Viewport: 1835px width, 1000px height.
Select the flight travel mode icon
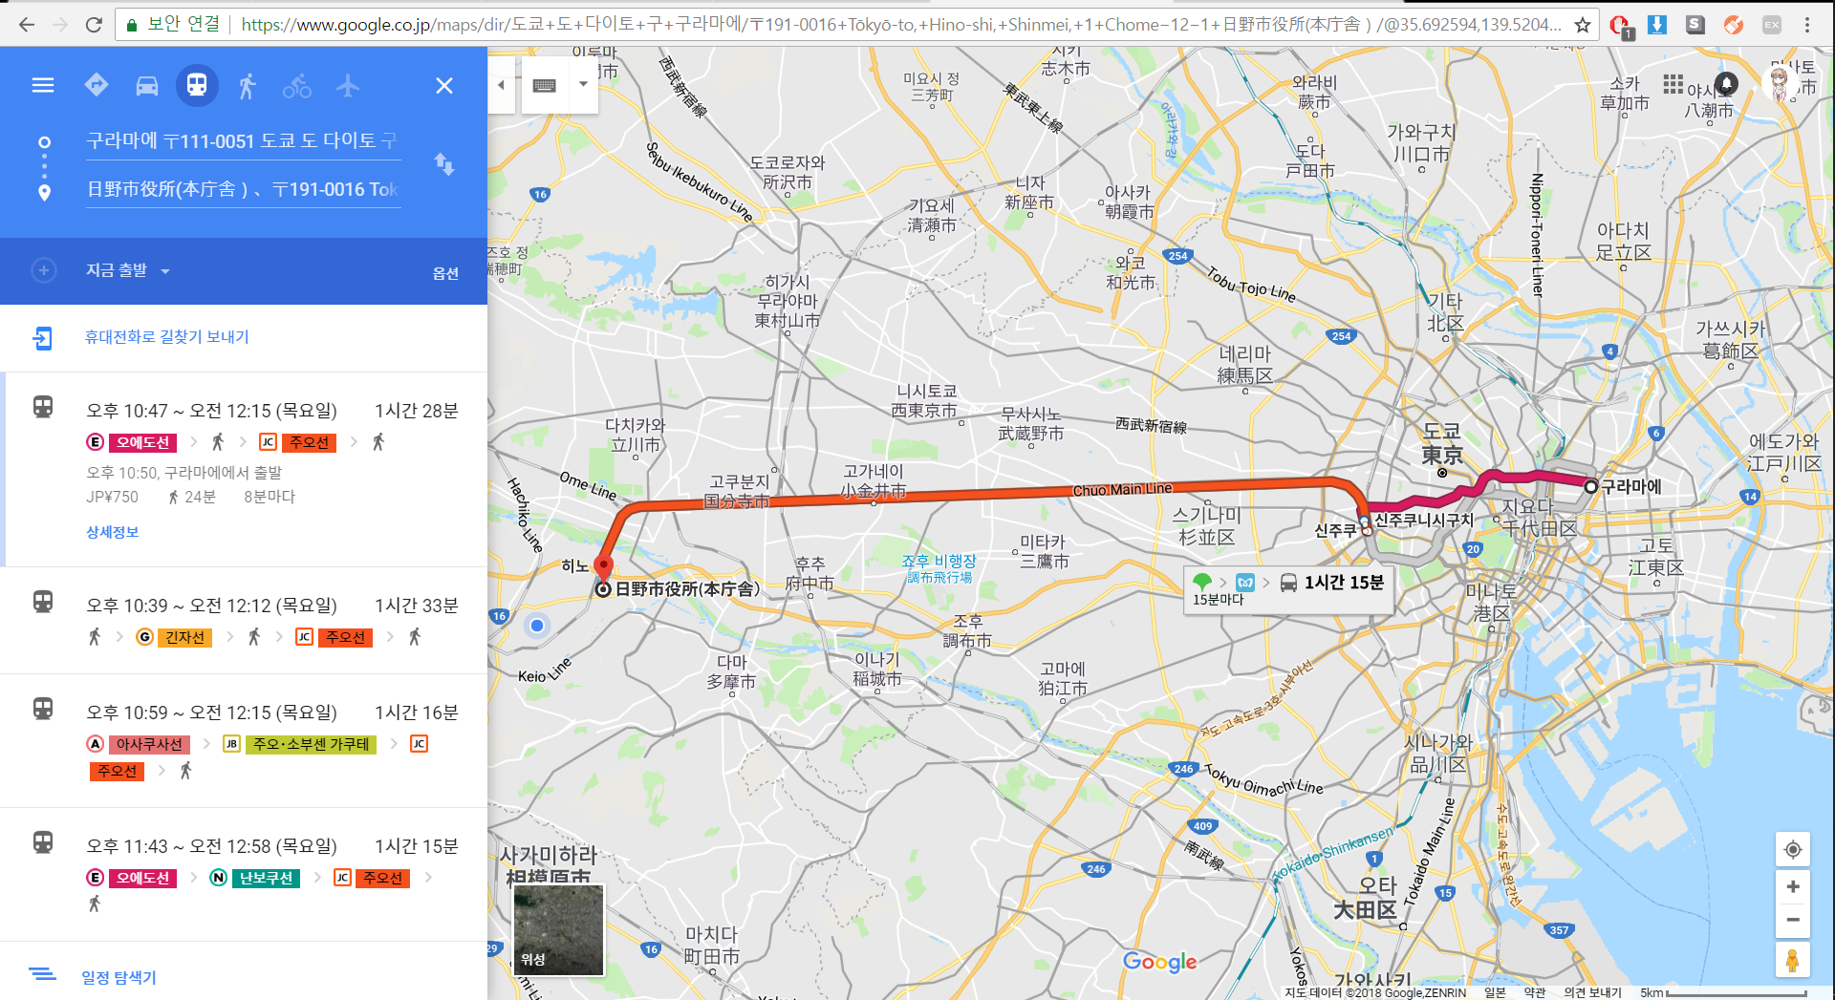pos(348,86)
